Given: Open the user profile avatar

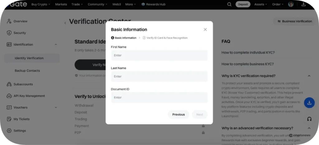Looking at the screenshot, I should 291,4.
